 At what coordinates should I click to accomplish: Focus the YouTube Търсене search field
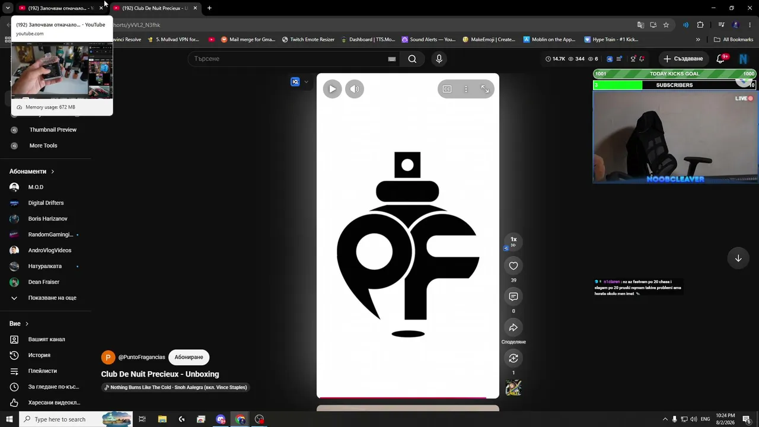coord(288,59)
